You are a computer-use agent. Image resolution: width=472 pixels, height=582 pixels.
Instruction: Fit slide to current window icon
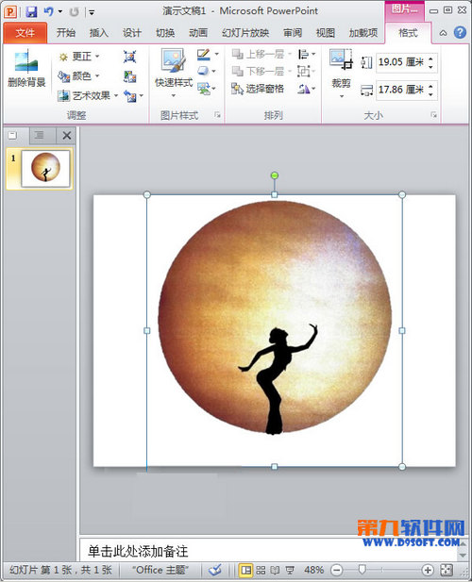[x=447, y=570]
